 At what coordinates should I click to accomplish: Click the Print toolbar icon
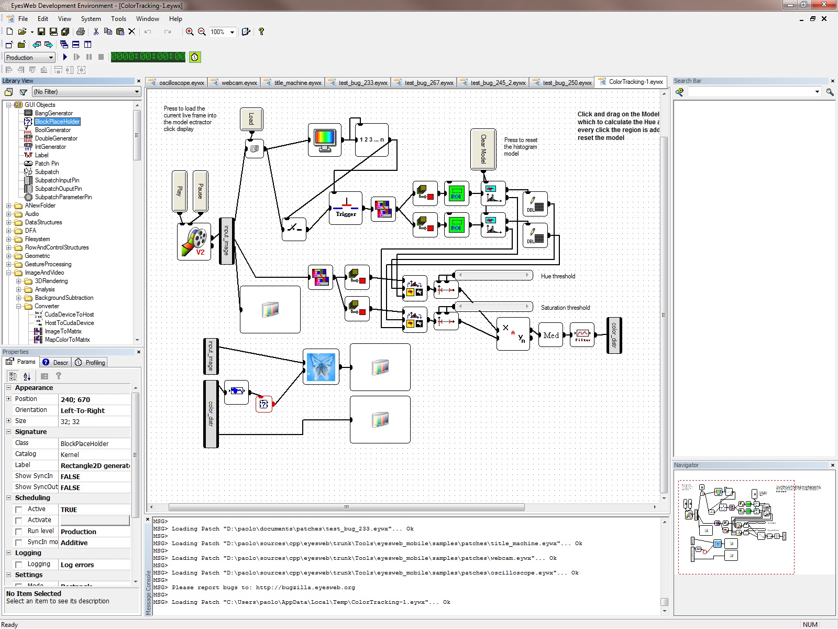pos(81,32)
